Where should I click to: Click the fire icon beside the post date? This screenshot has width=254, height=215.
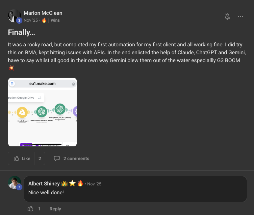click(x=44, y=20)
